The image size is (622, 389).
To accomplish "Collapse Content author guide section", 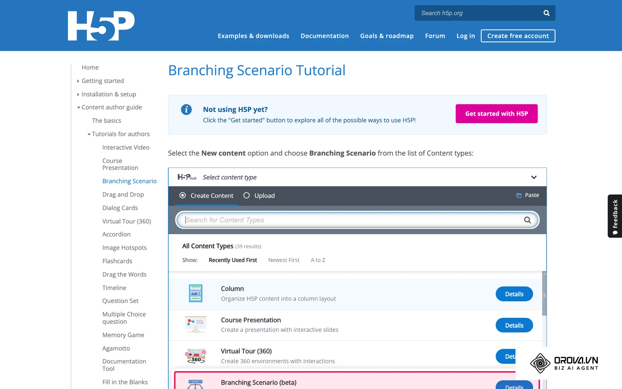I will (x=79, y=107).
